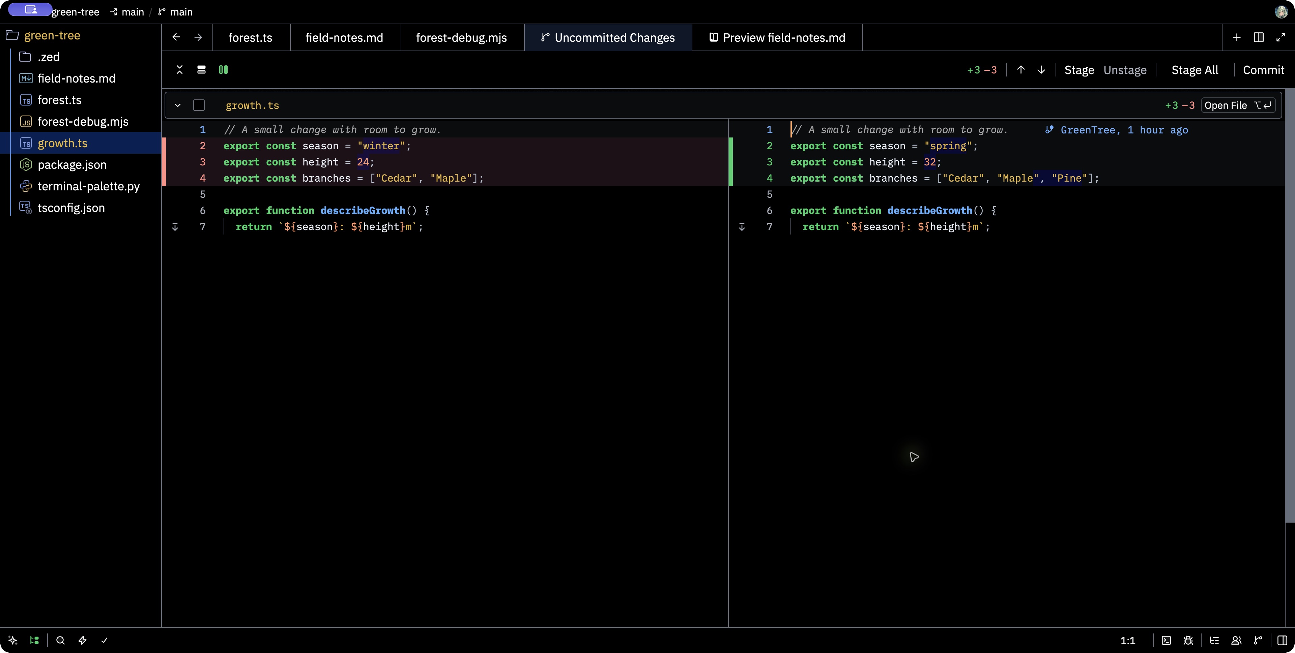Image resolution: width=1295 pixels, height=653 pixels.
Task: Toggle the right dock icon
Action: pyautogui.click(x=1283, y=641)
